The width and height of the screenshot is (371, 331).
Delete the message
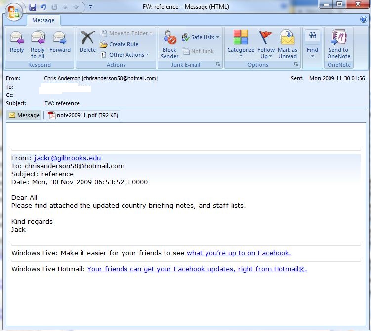[x=87, y=42]
